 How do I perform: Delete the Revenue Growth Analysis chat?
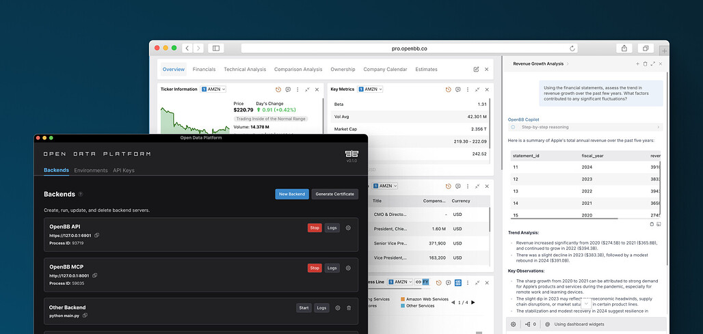click(645, 64)
